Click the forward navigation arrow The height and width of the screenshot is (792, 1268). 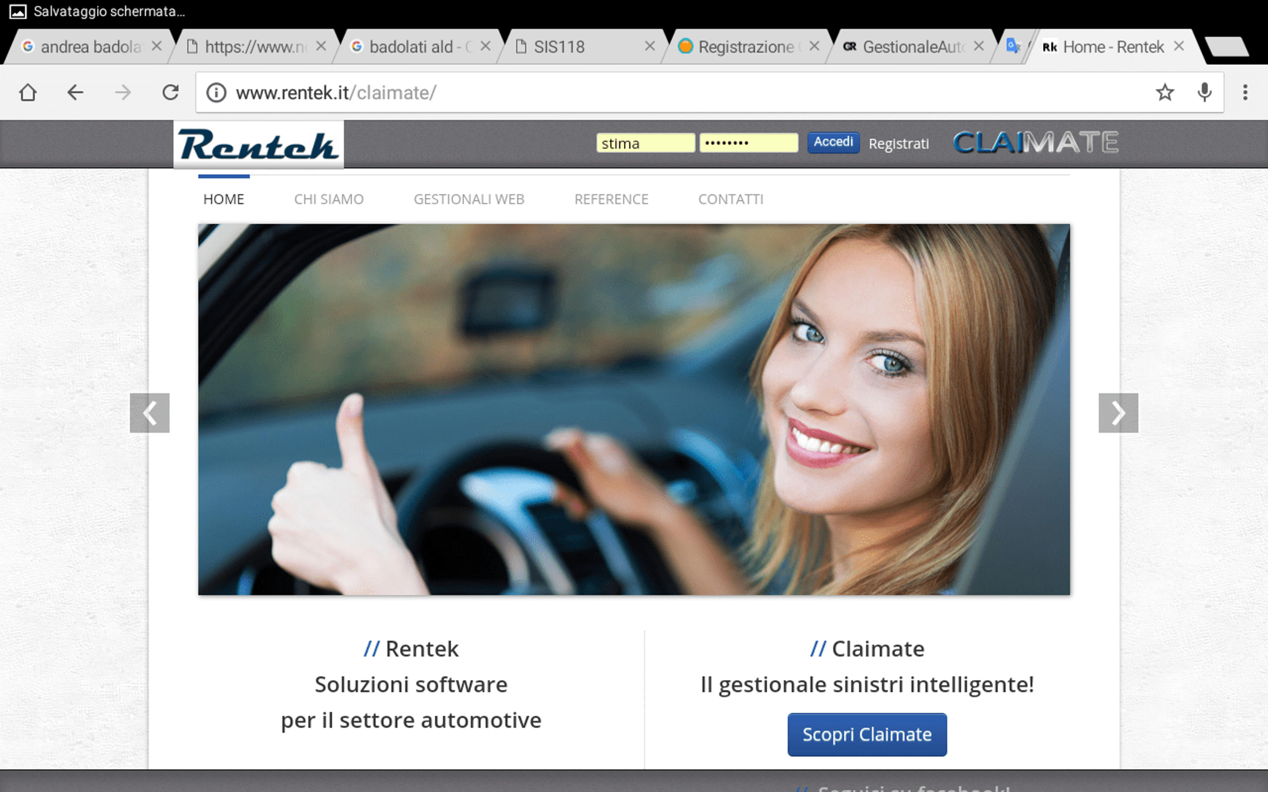coord(123,93)
